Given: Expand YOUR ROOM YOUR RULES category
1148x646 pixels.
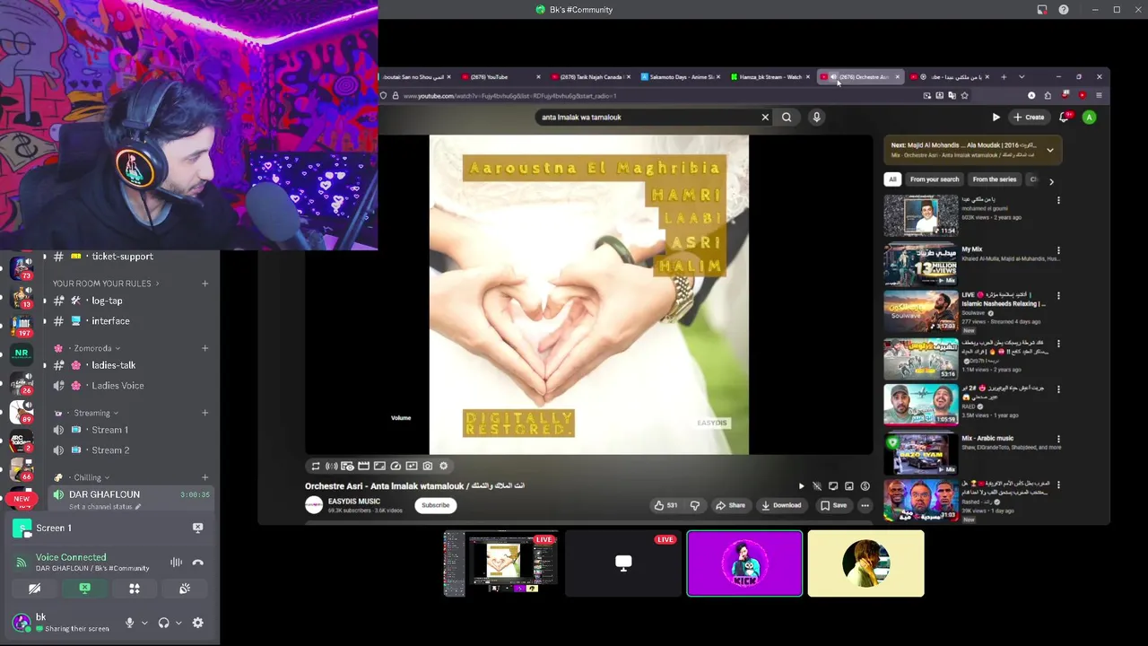Looking at the screenshot, I should point(106,284).
